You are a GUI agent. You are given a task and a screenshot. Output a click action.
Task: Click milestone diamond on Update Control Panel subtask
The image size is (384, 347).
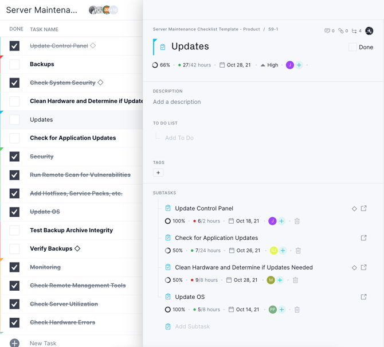pos(354,209)
